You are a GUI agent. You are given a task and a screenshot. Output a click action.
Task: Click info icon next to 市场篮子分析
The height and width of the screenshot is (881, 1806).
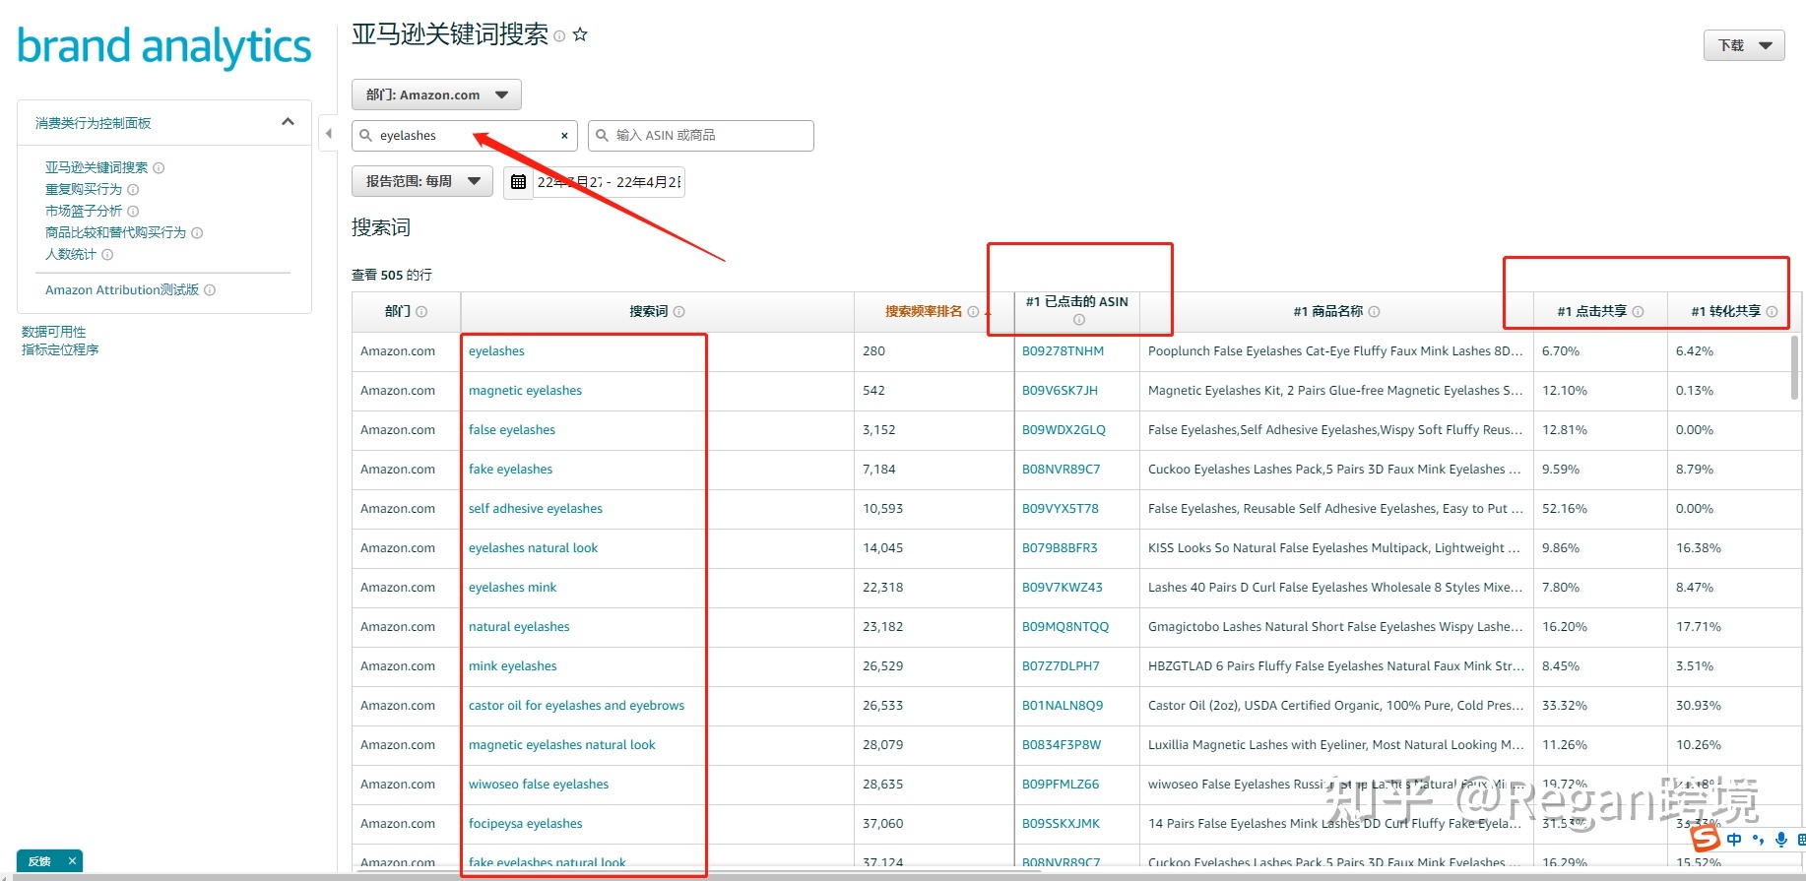coord(133,212)
